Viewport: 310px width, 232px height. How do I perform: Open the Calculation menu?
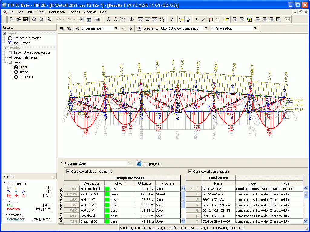57,12
